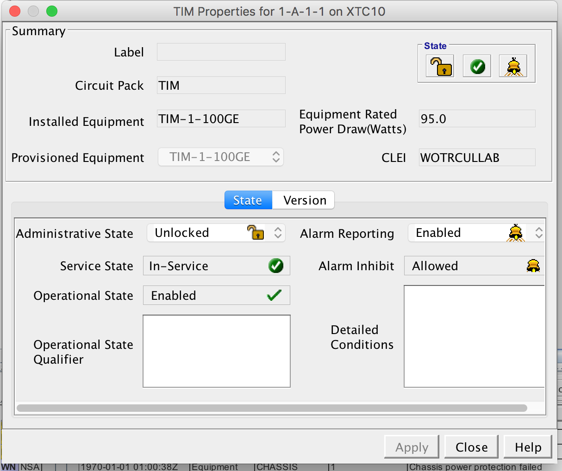
Task: Click the Apply button
Action: pyautogui.click(x=411, y=447)
